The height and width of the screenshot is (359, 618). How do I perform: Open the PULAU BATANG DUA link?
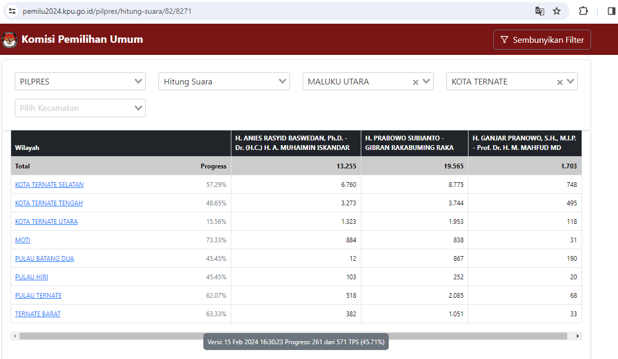[44, 259]
